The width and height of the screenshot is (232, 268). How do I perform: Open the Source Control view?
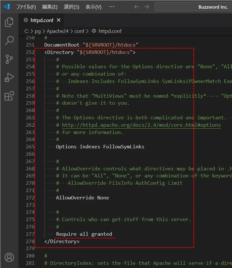click(9, 59)
